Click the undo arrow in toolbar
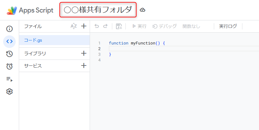Viewport: 259px width, 130px height. click(x=97, y=26)
